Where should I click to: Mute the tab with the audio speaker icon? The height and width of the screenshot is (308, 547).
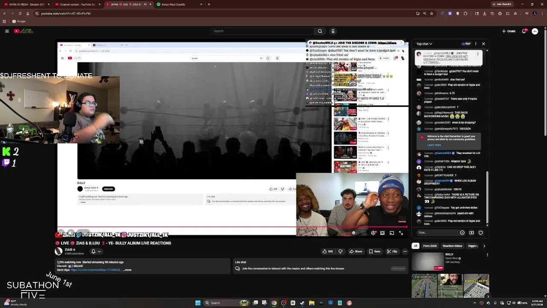coord(145,4)
